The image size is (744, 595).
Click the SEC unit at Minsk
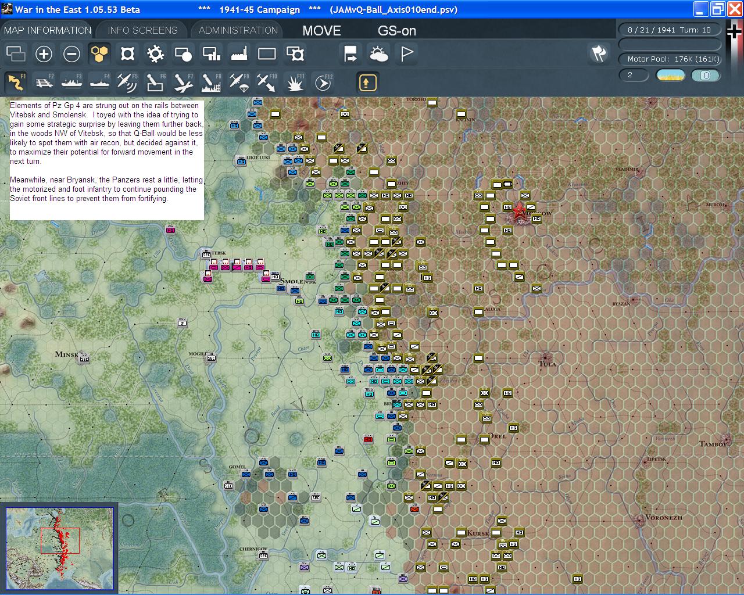click(84, 358)
